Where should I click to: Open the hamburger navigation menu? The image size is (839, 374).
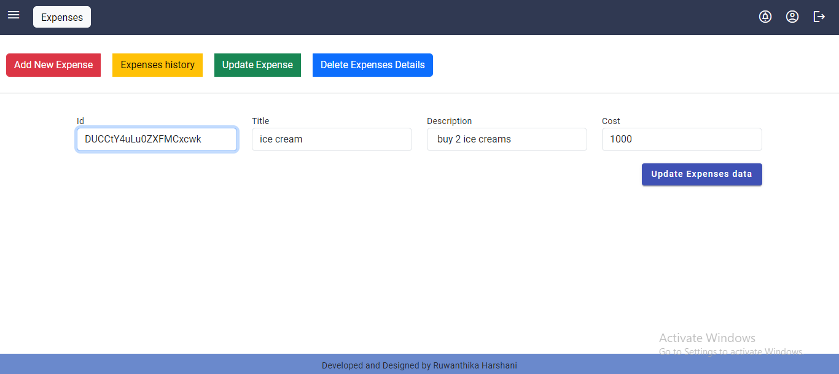tap(14, 15)
